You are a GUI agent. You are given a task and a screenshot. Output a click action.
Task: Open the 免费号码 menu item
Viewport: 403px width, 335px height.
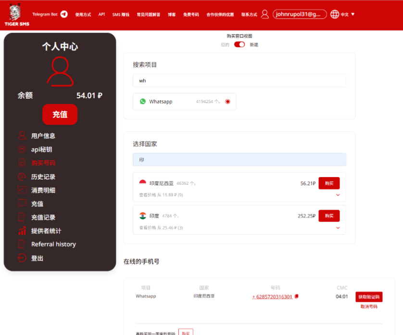(x=191, y=14)
